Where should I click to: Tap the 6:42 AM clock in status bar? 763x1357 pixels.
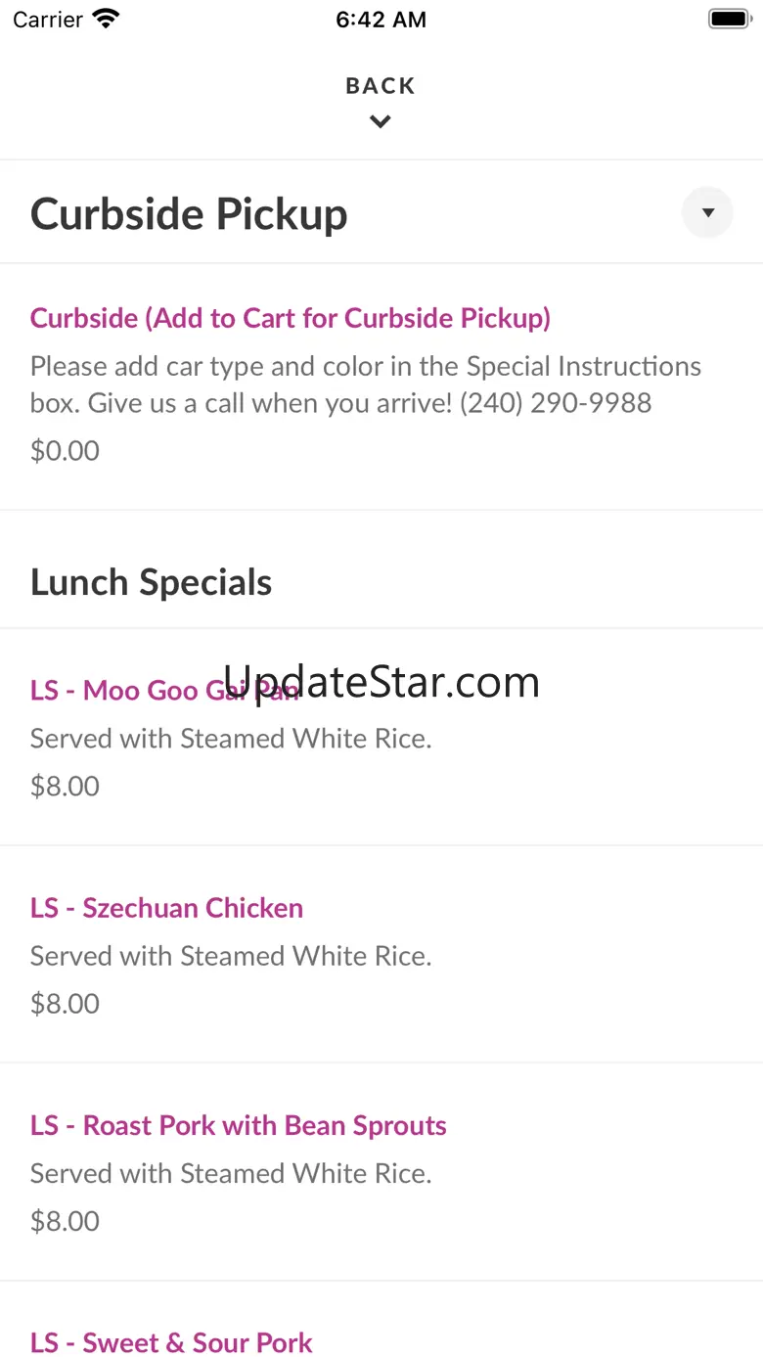tap(381, 20)
